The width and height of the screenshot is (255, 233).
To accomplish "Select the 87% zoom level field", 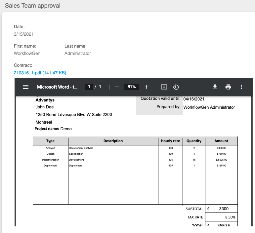I will [132, 87].
